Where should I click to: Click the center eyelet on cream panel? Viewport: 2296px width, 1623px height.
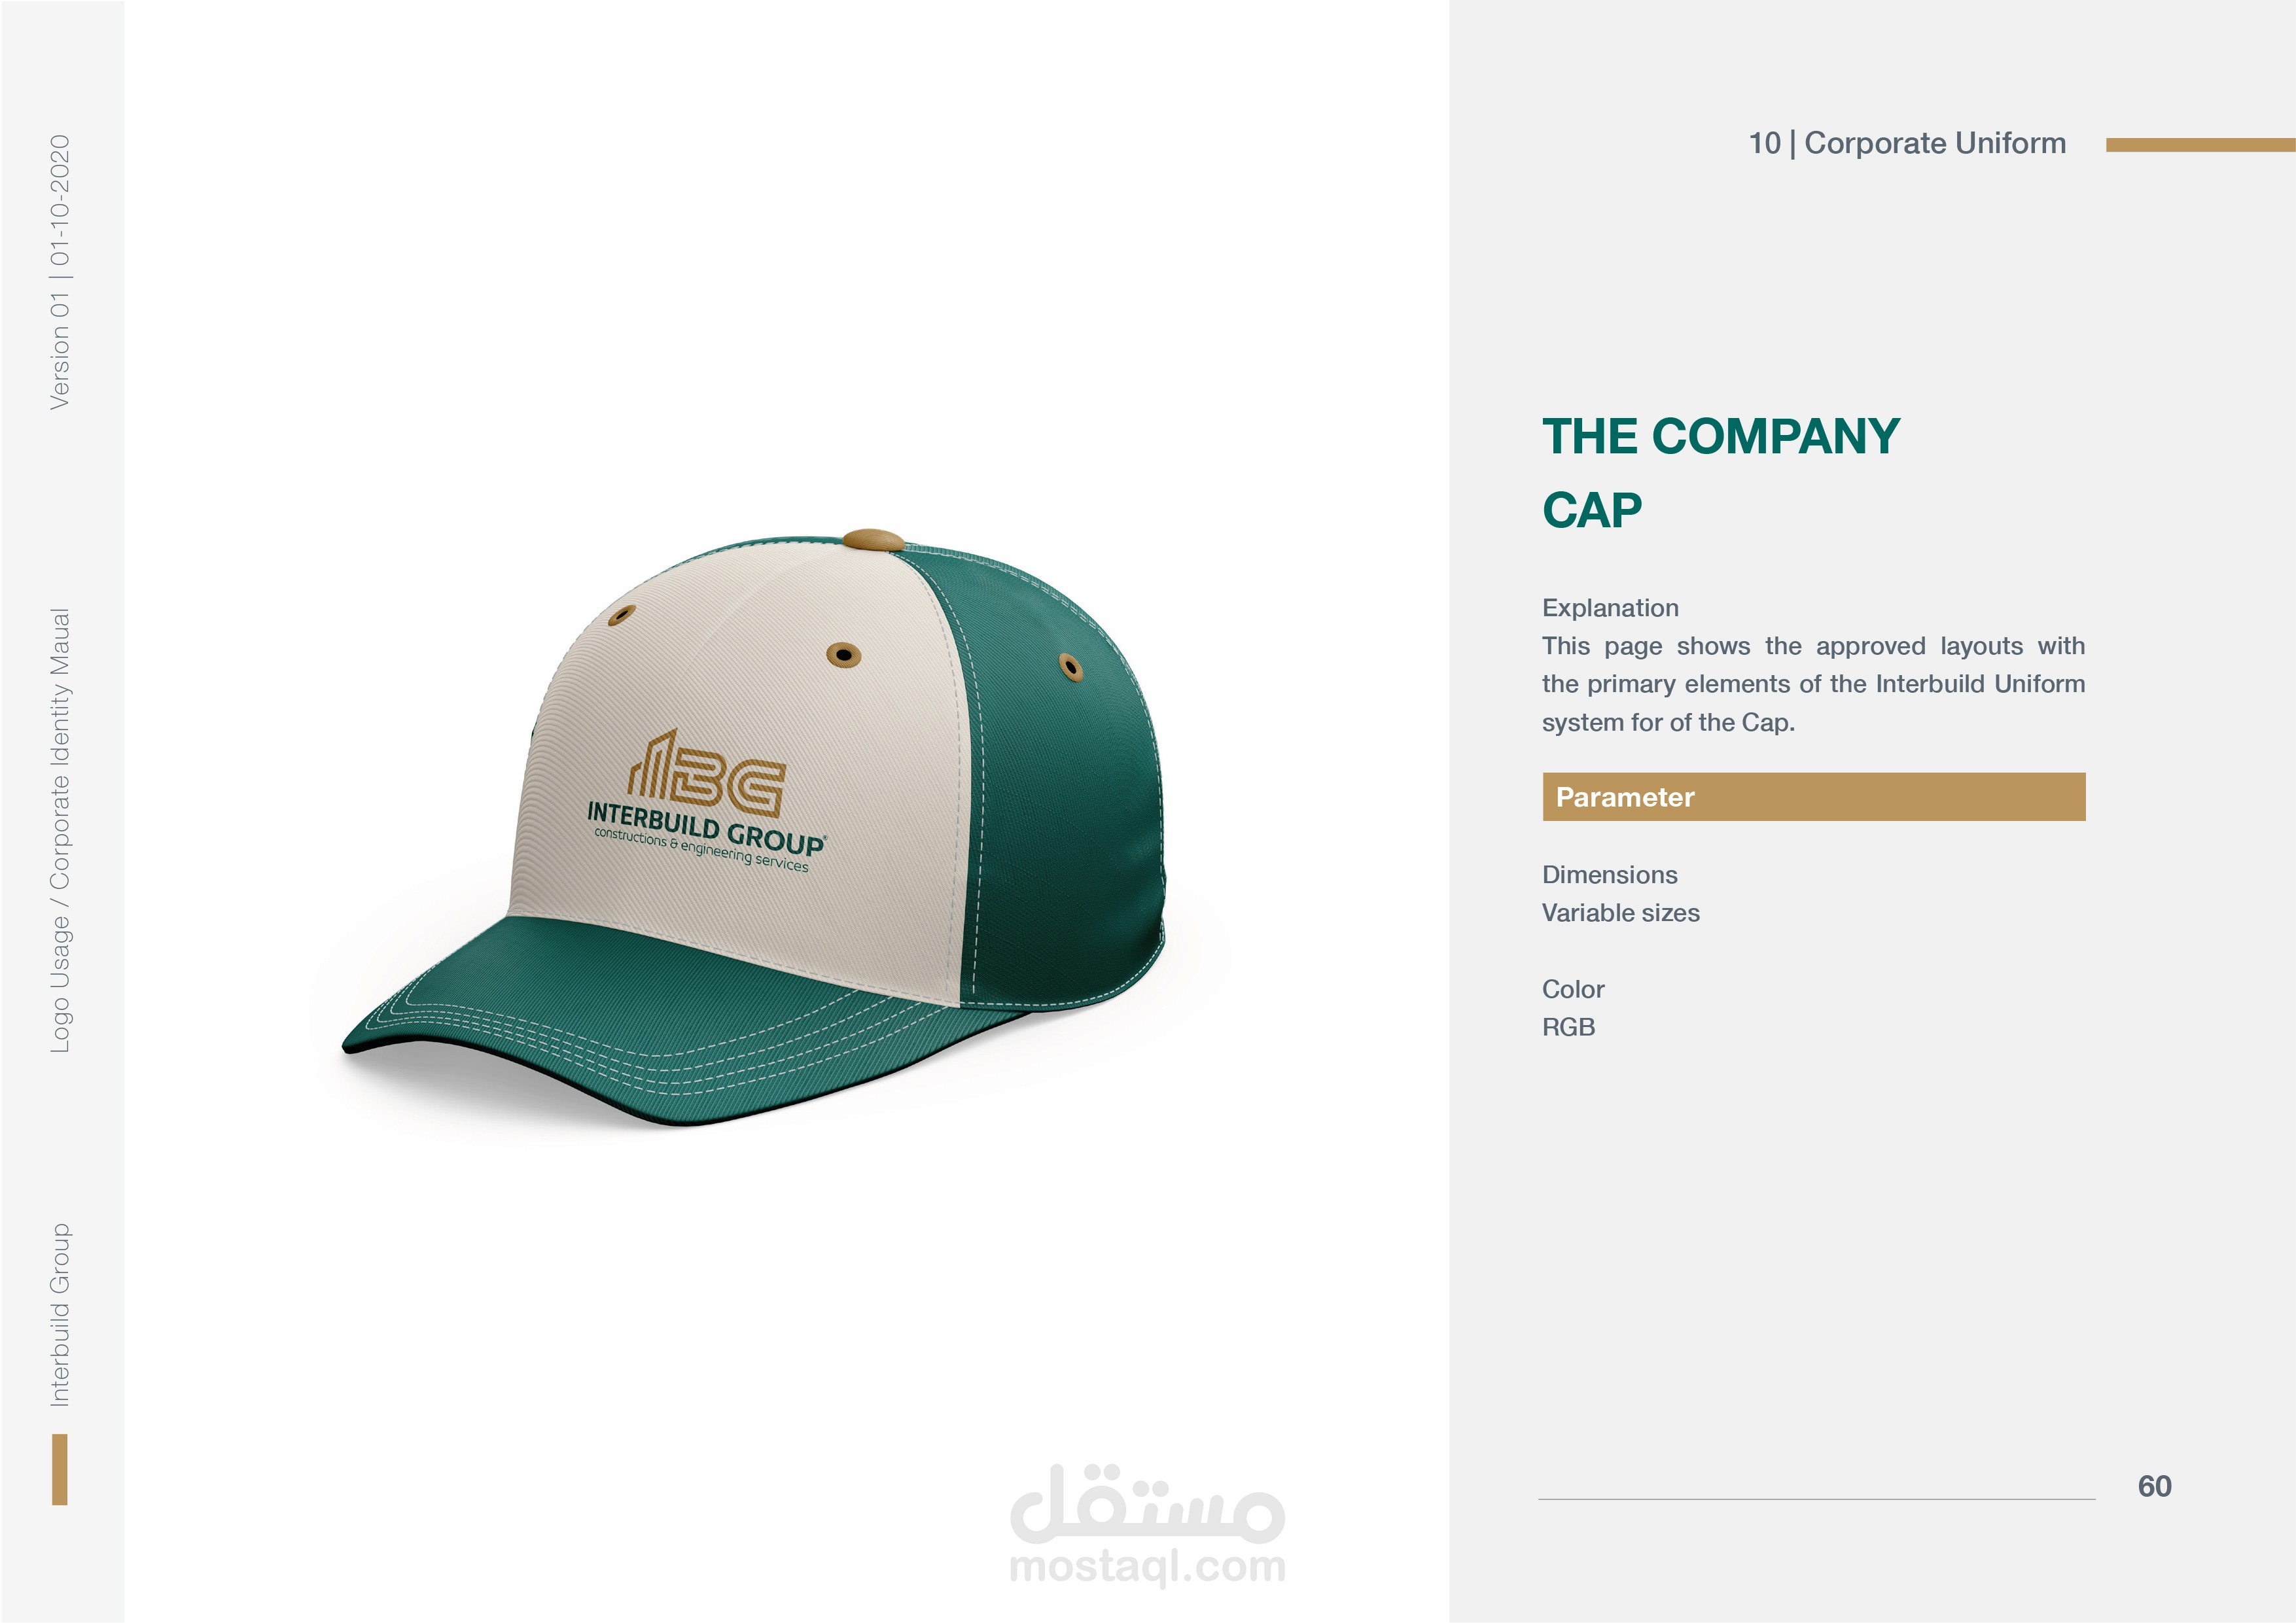[844, 655]
